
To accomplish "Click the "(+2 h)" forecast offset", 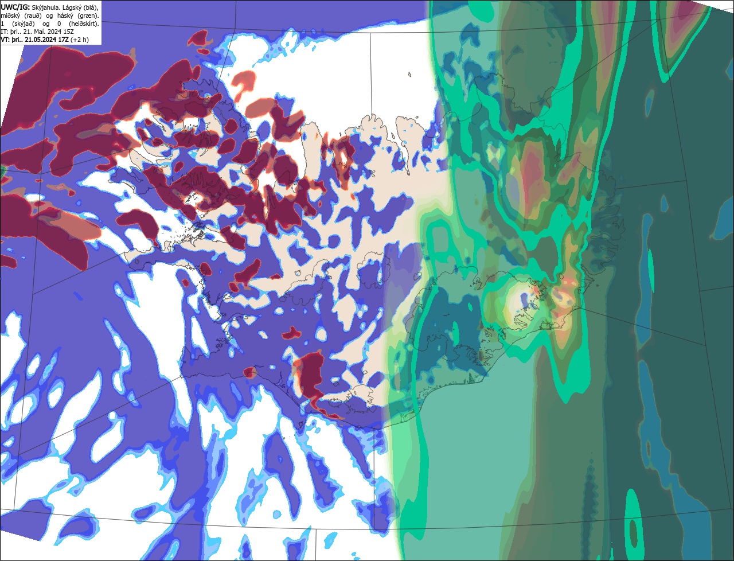I will coord(80,40).
